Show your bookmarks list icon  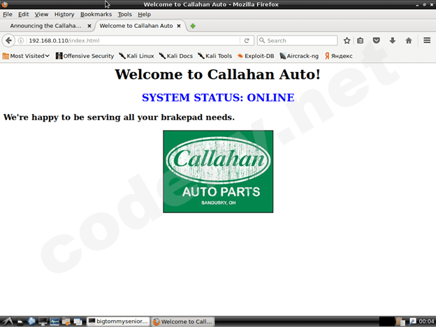[x=360, y=41]
